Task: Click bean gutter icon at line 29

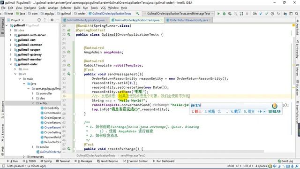Action: tap(69, 65)
